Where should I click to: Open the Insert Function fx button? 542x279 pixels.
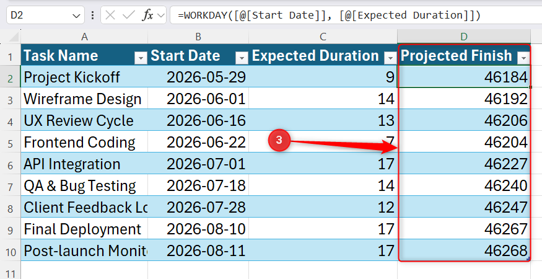click(147, 15)
